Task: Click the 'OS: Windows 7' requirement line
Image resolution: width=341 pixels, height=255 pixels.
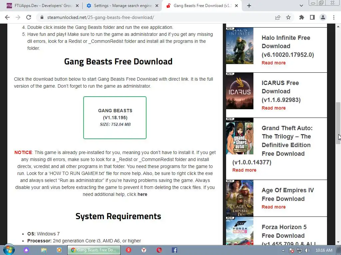Action: point(43,234)
